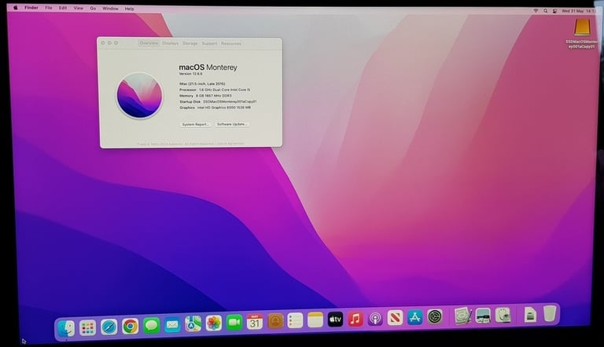Click the 'macOS Monterey' heading text
604x347 pixels.
pyautogui.click(x=208, y=67)
